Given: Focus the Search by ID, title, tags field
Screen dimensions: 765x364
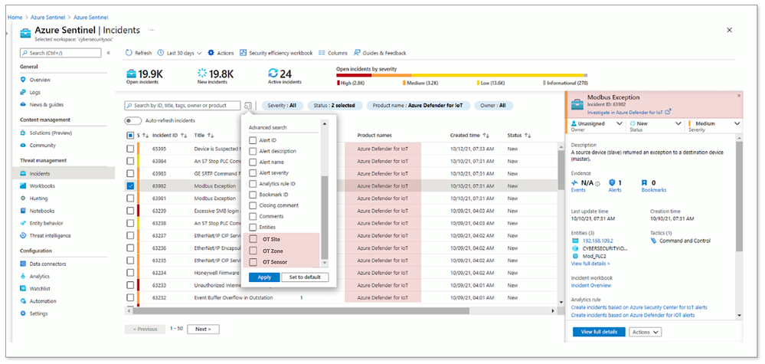Looking at the screenshot, I should coord(182,106).
